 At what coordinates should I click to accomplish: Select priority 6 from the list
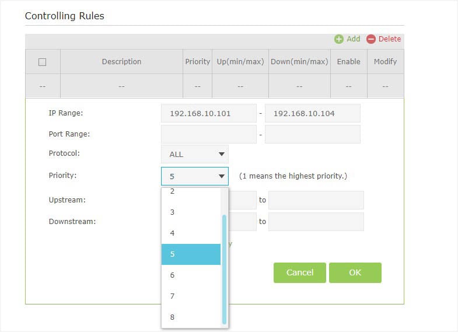[x=191, y=275]
